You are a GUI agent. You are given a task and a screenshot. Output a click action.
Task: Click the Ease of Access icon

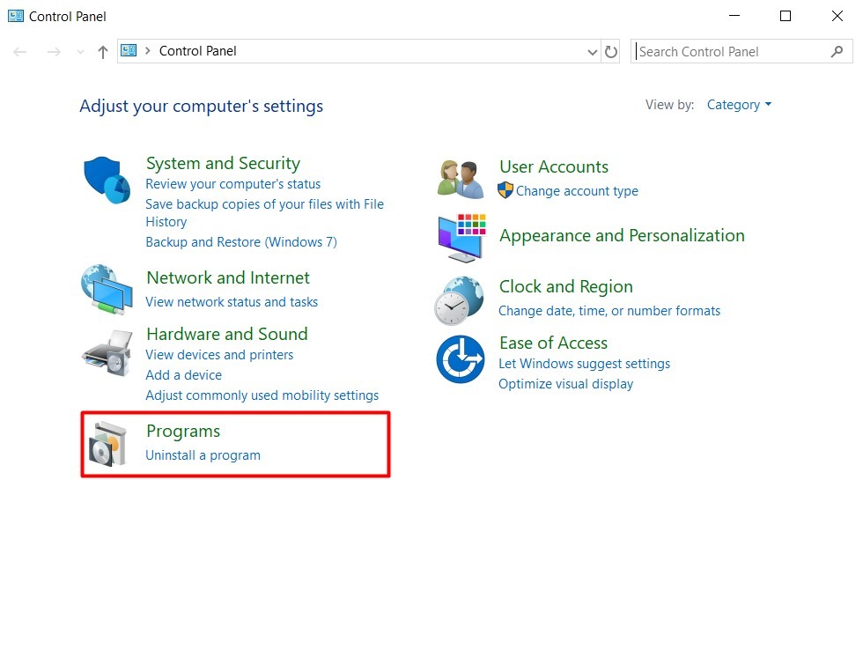click(461, 358)
